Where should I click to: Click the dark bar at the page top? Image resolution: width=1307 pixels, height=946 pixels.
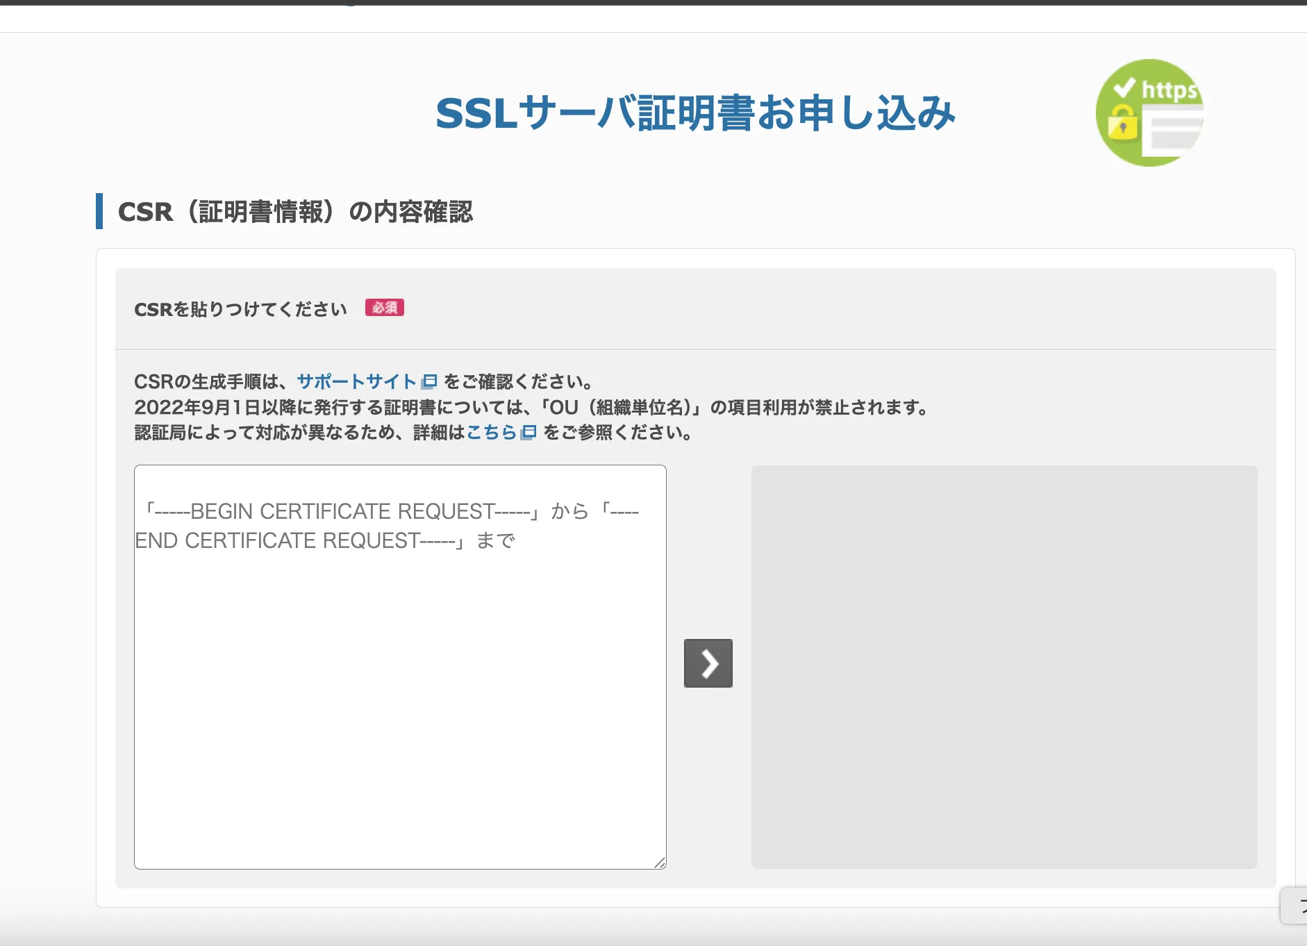(653, 3)
